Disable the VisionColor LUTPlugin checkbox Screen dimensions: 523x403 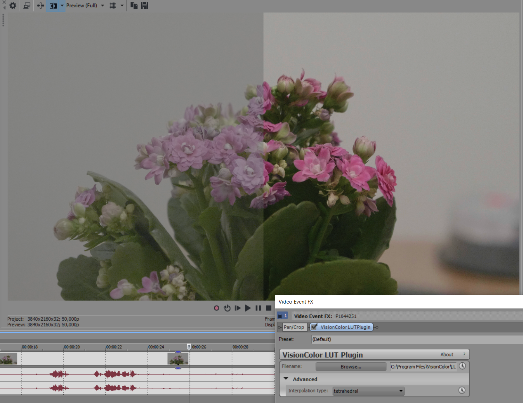[314, 327]
